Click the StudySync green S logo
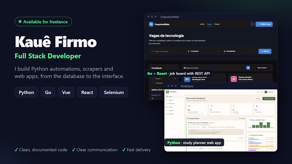This screenshot has width=292, height=164. click(x=167, y=92)
